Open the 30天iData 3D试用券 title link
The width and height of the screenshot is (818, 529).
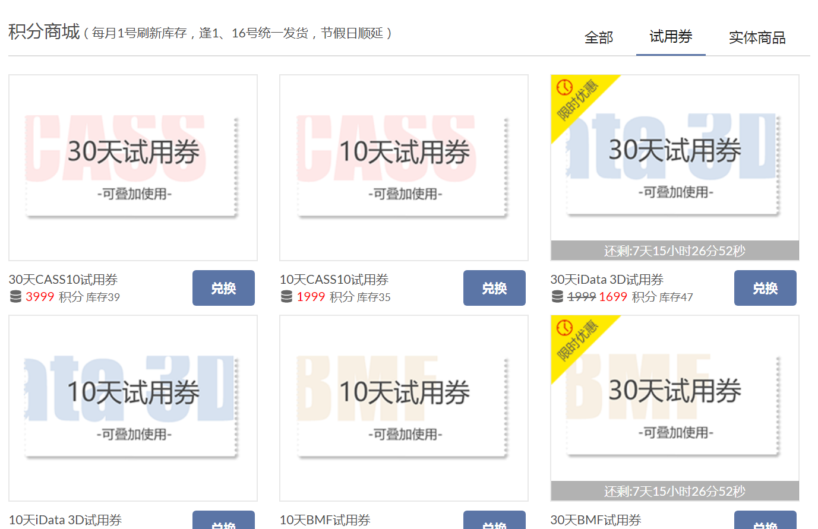(x=607, y=280)
